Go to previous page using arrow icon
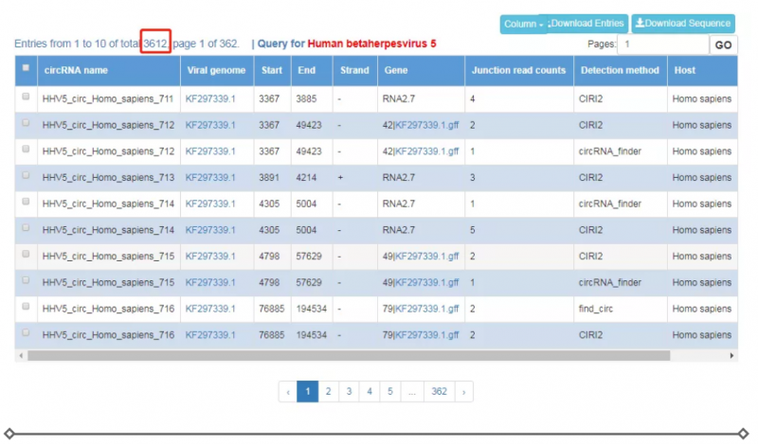The width and height of the screenshot is (758, 444). click(287, 391)
